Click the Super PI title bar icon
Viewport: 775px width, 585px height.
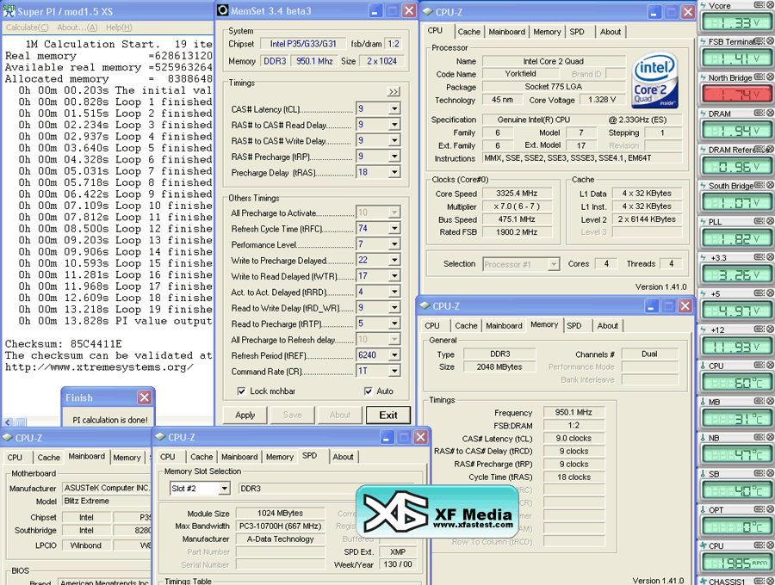point(9,11)
